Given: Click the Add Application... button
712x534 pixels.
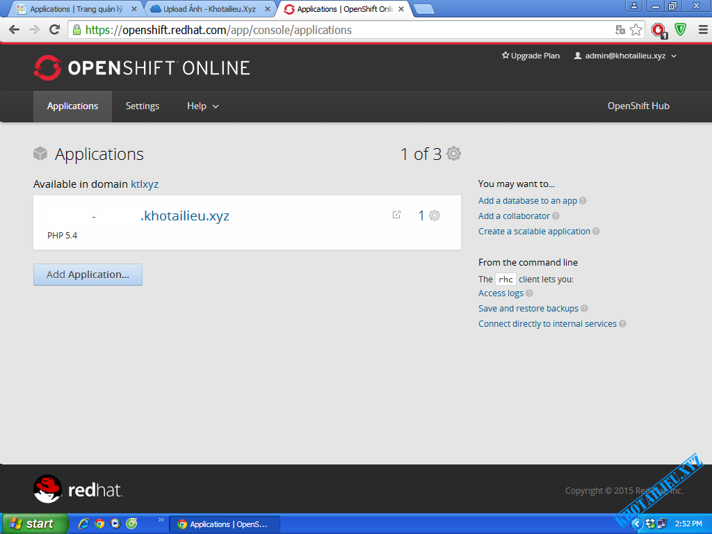Looking at the screenshot, I should coord(88,275).
